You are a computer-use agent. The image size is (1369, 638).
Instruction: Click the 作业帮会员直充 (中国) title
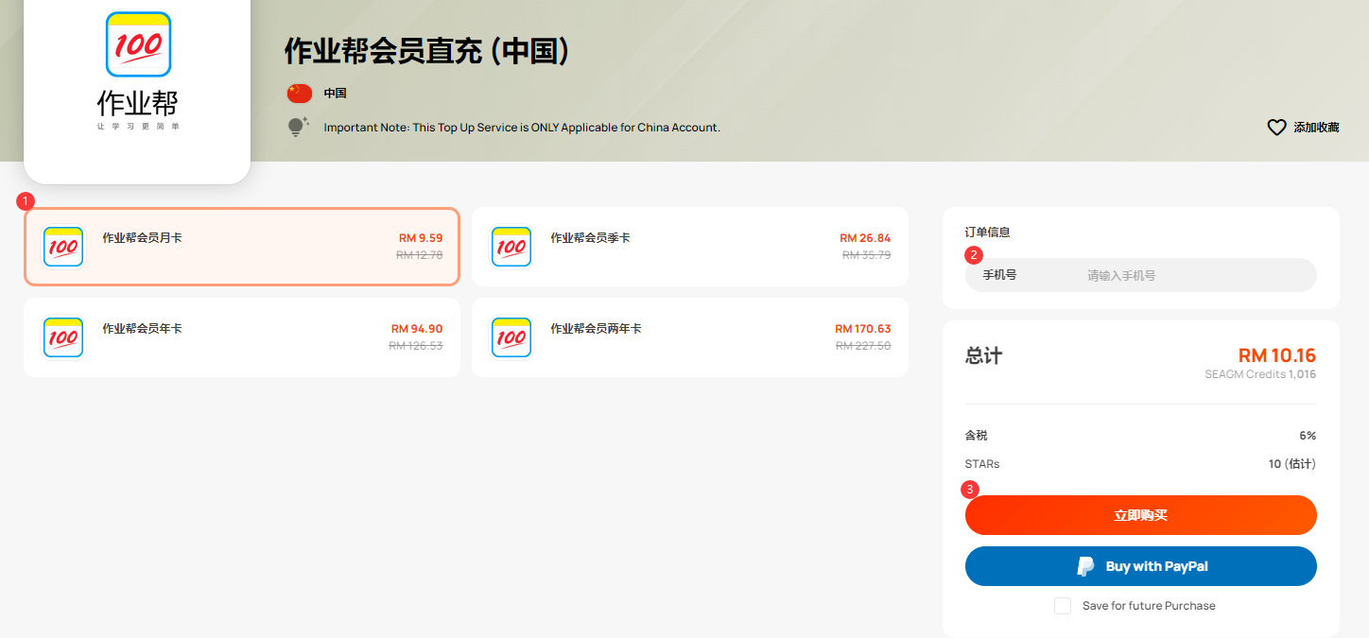427,51
